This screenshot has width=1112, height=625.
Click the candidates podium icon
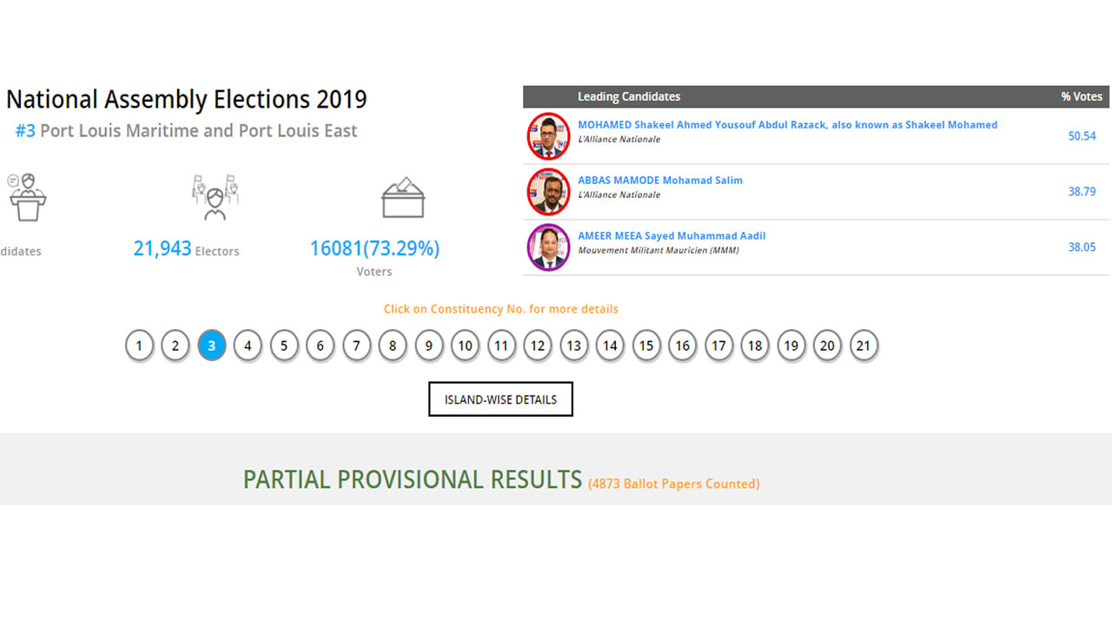27,198
